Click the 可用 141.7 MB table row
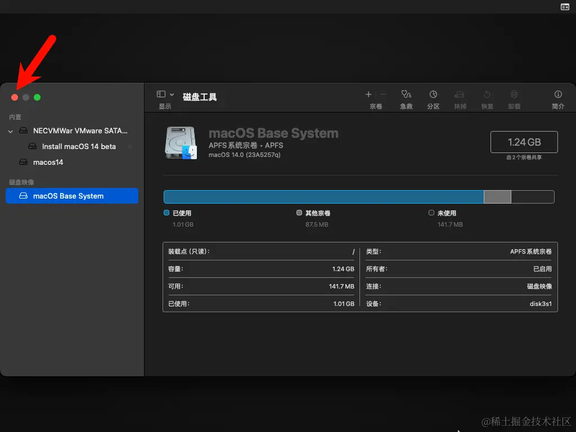Image resolution: width=576 pixels, height=432 pixels. coord(261,286)
